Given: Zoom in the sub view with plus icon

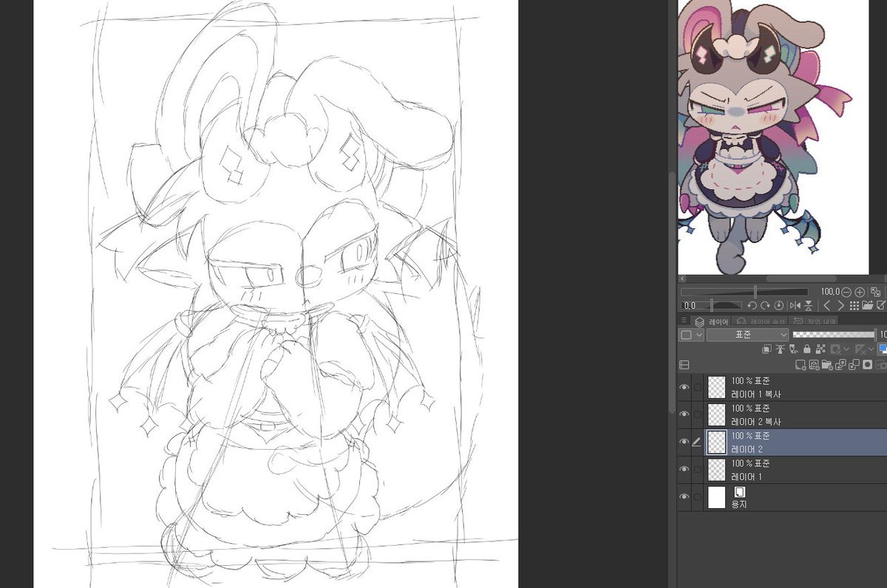Looking at the screenshot, I should point(860,292).
